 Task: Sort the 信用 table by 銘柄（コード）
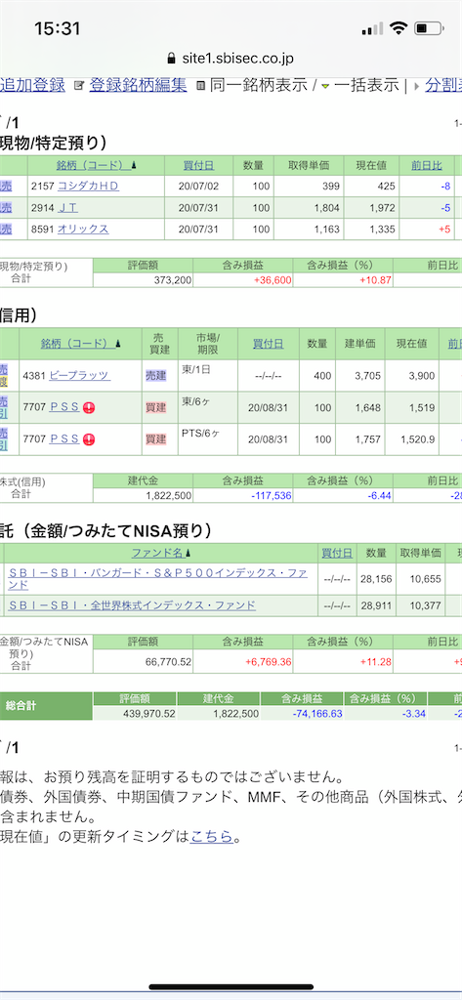[x=81, y=344]
